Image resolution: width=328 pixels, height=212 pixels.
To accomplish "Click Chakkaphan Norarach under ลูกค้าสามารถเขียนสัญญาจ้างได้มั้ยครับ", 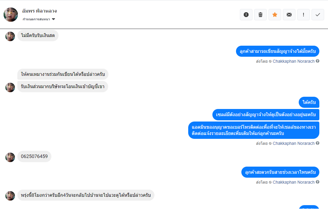I will pyautogui.click(x=293, y=61).
